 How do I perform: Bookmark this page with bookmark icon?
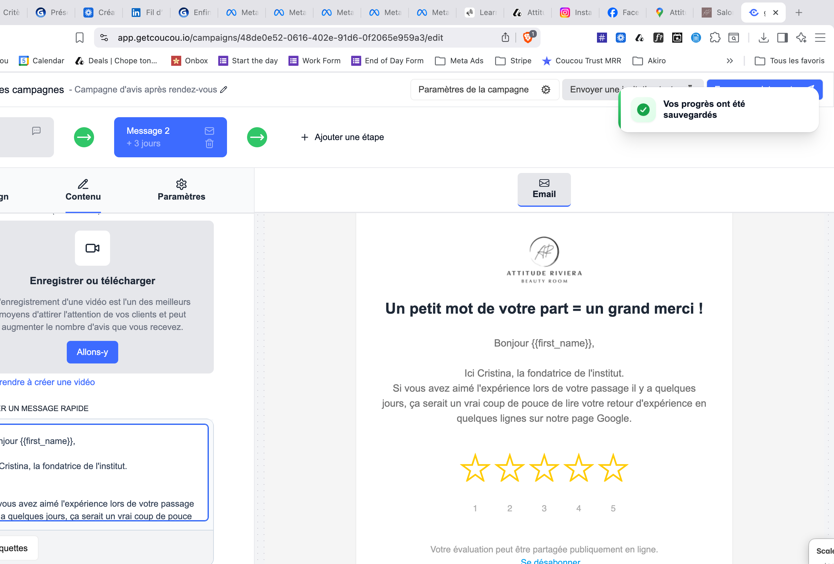pos(79,38)
